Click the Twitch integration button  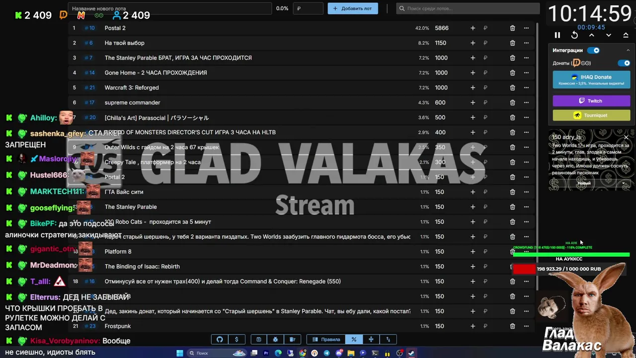click(x=591, y=101)
